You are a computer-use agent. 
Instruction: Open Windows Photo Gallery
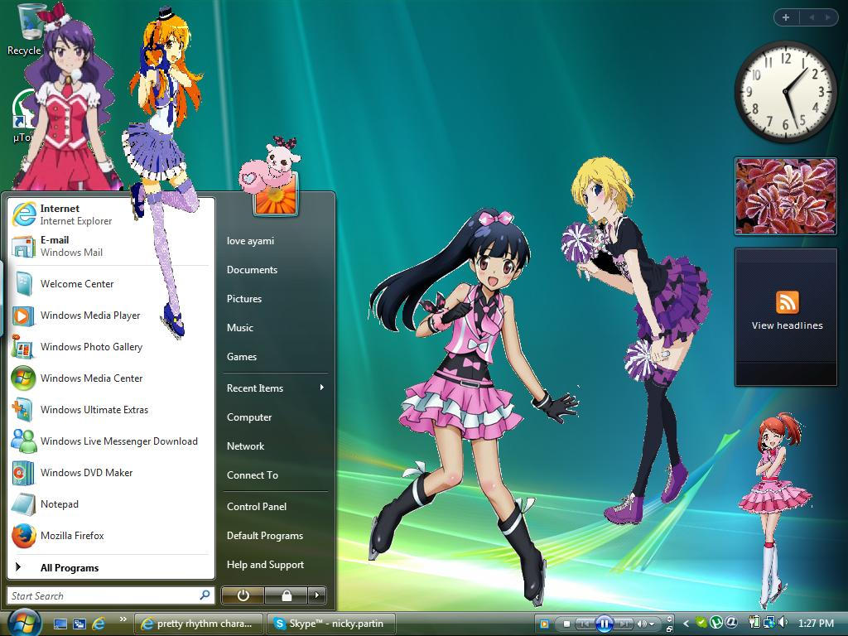pyautogui.click(x=91, y=347)
